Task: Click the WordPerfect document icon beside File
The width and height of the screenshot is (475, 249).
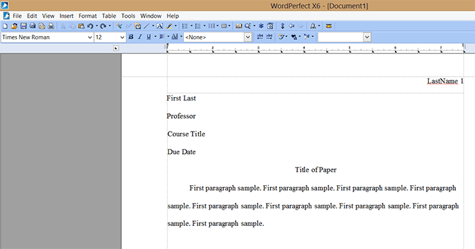Action: point(6,16)
